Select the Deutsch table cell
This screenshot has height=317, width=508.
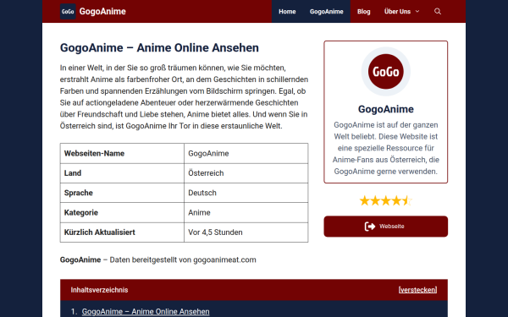coord(246,193)
